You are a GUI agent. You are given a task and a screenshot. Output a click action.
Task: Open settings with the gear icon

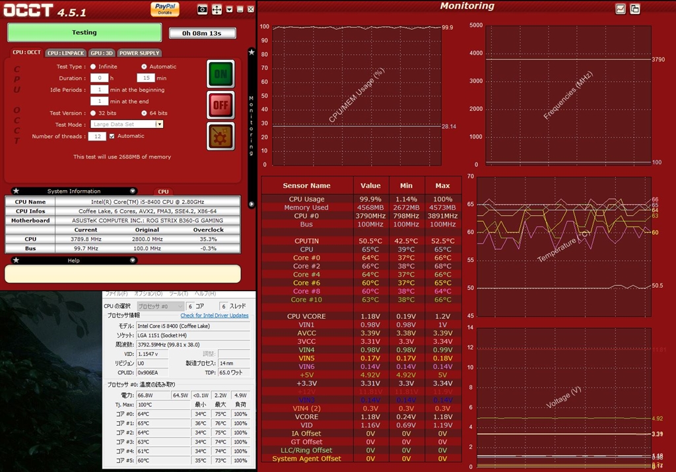(220, 136)
